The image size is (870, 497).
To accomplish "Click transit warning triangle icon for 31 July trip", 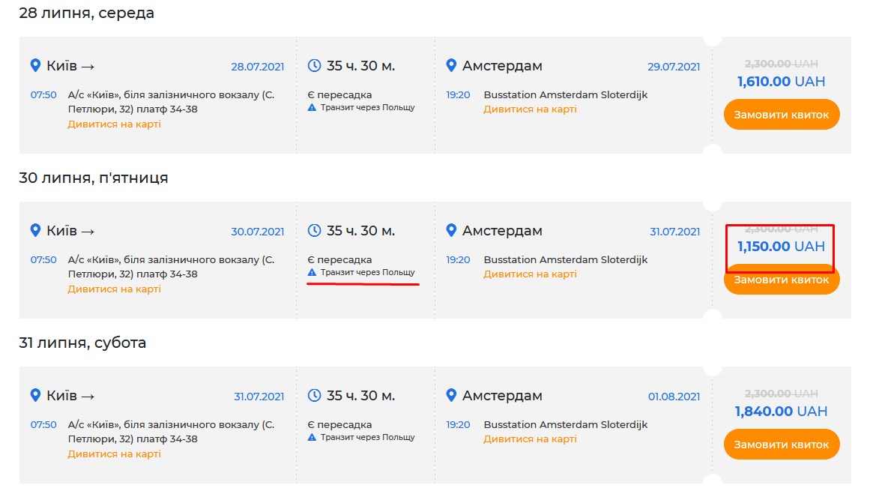I will (312, 438).
